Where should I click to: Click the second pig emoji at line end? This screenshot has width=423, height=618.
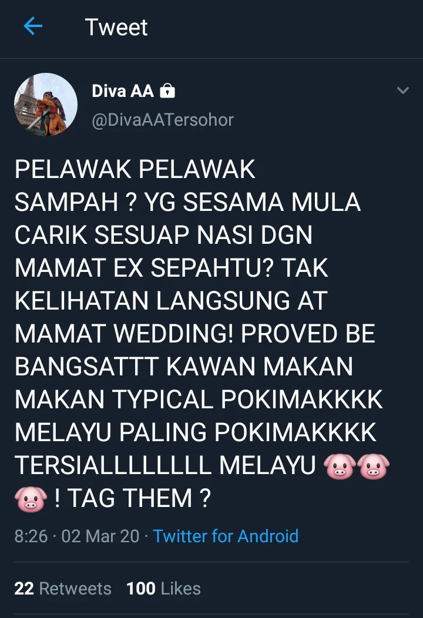click(374, 466)
